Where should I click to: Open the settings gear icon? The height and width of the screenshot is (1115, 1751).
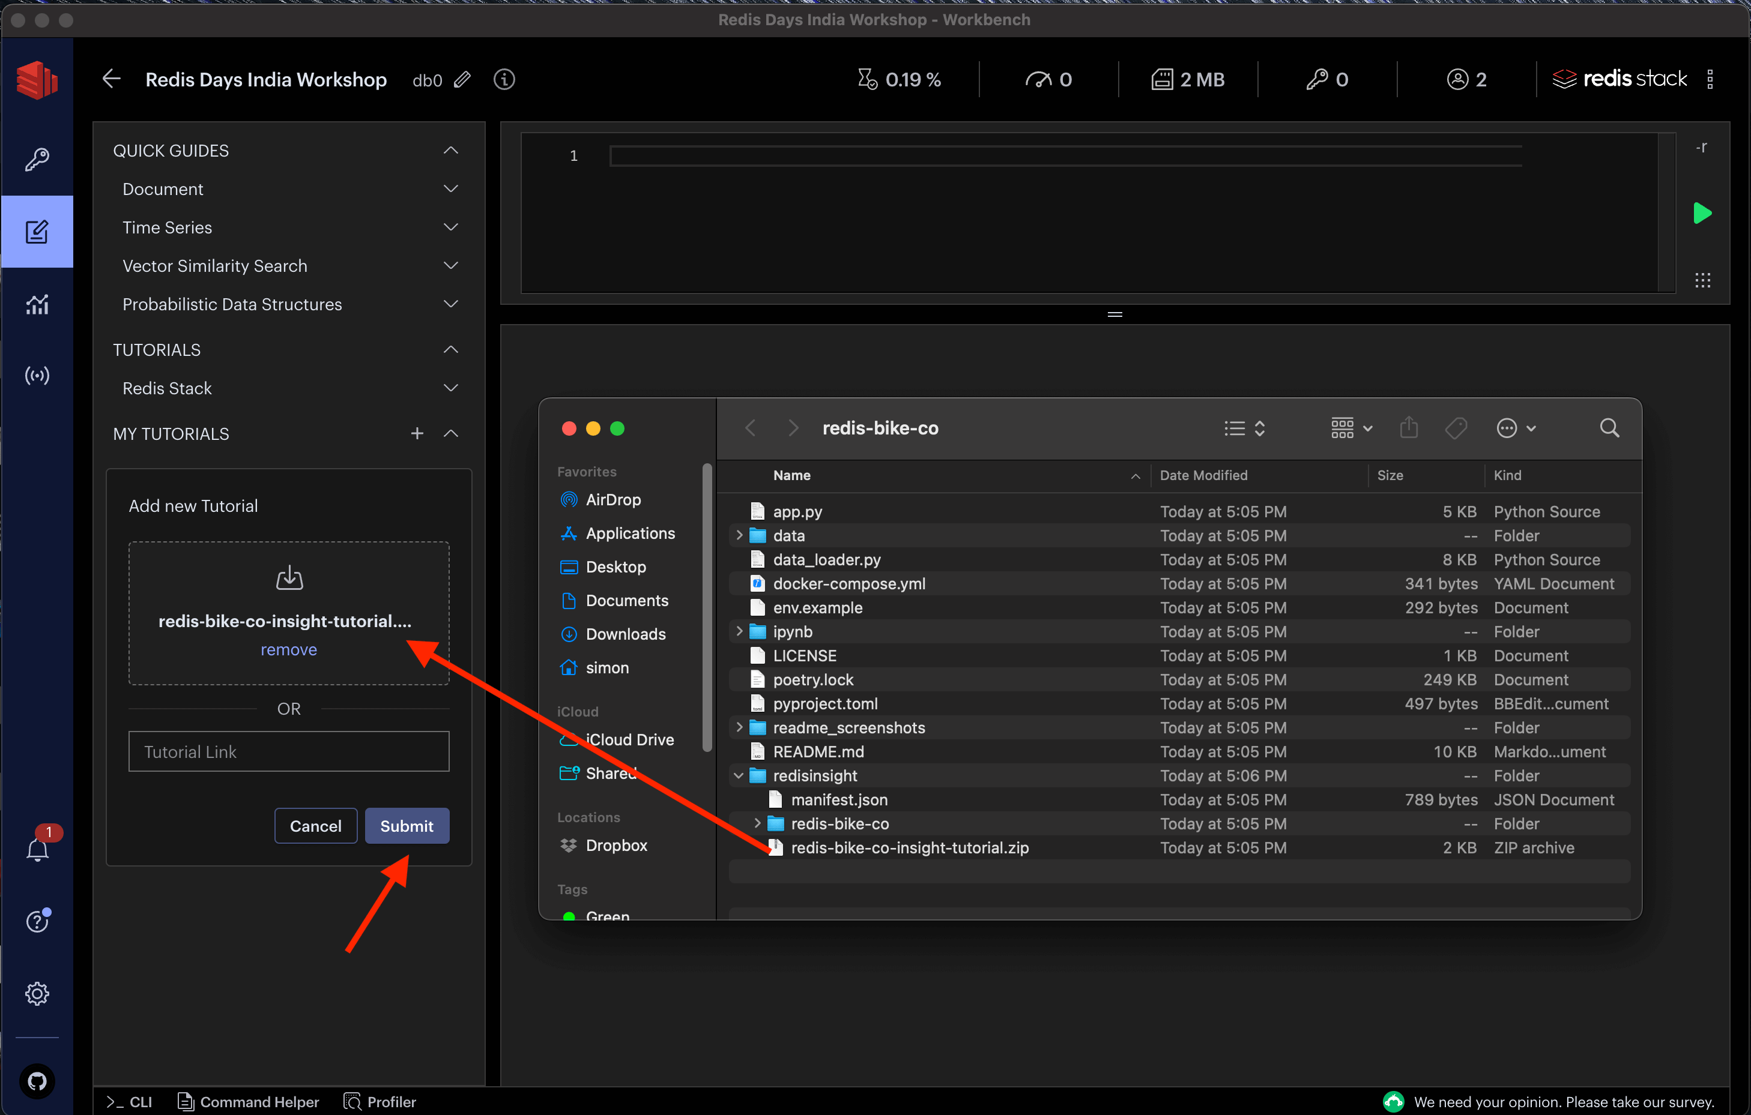point(37,993)
